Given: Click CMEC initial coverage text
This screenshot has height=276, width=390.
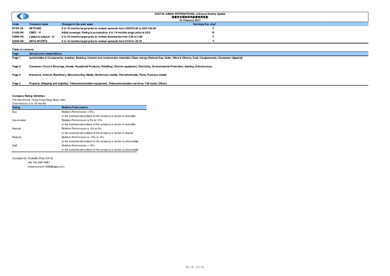Looking at the screenshot, I should point(106,33).
